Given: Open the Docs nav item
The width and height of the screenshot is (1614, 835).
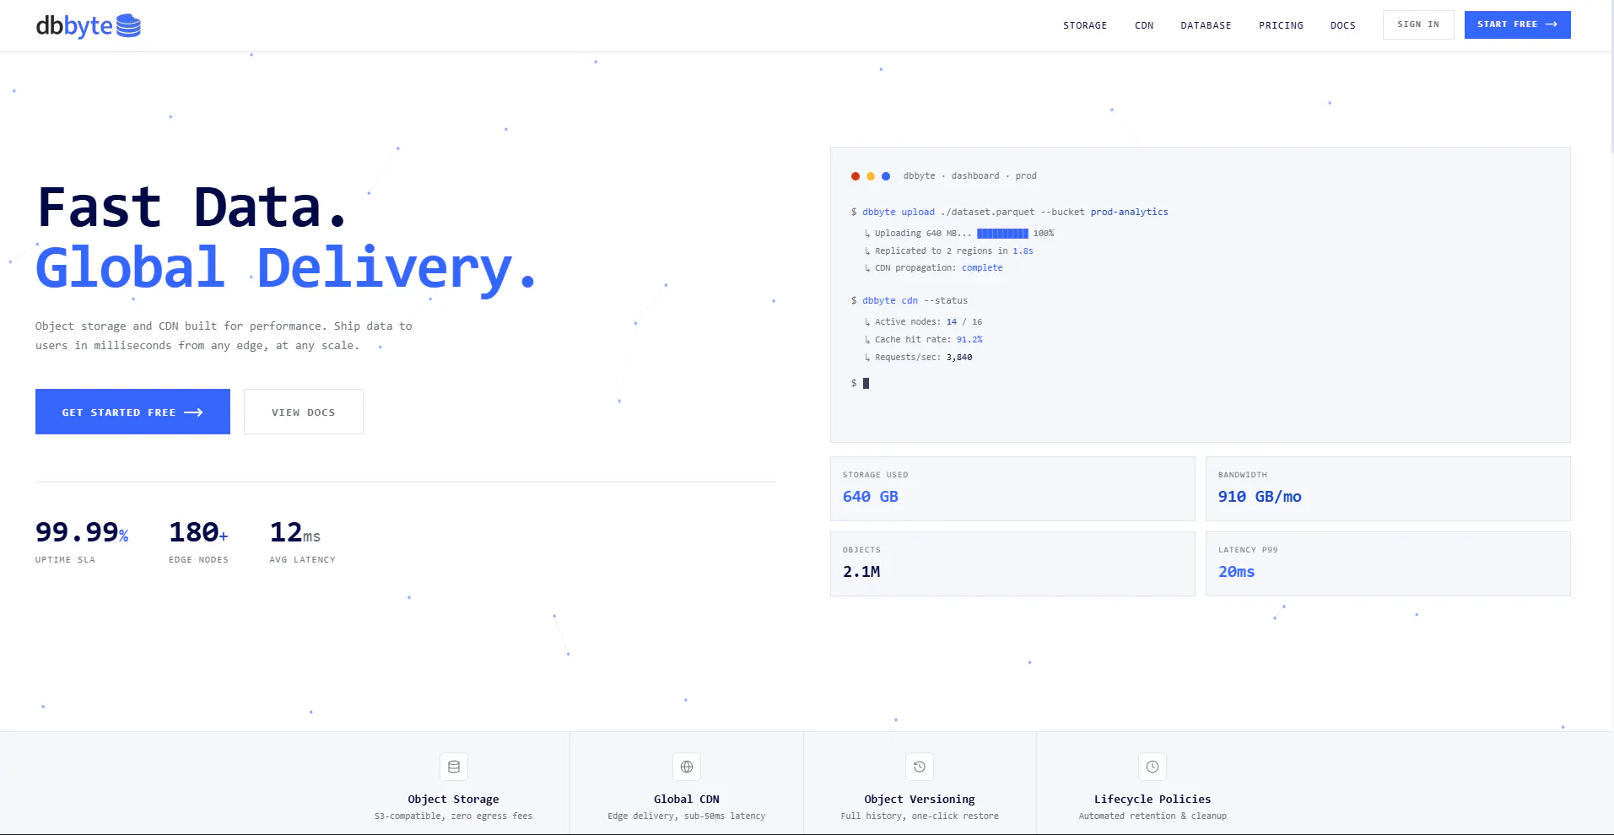Looking at the screenshot, I should tap(1343, 25).
